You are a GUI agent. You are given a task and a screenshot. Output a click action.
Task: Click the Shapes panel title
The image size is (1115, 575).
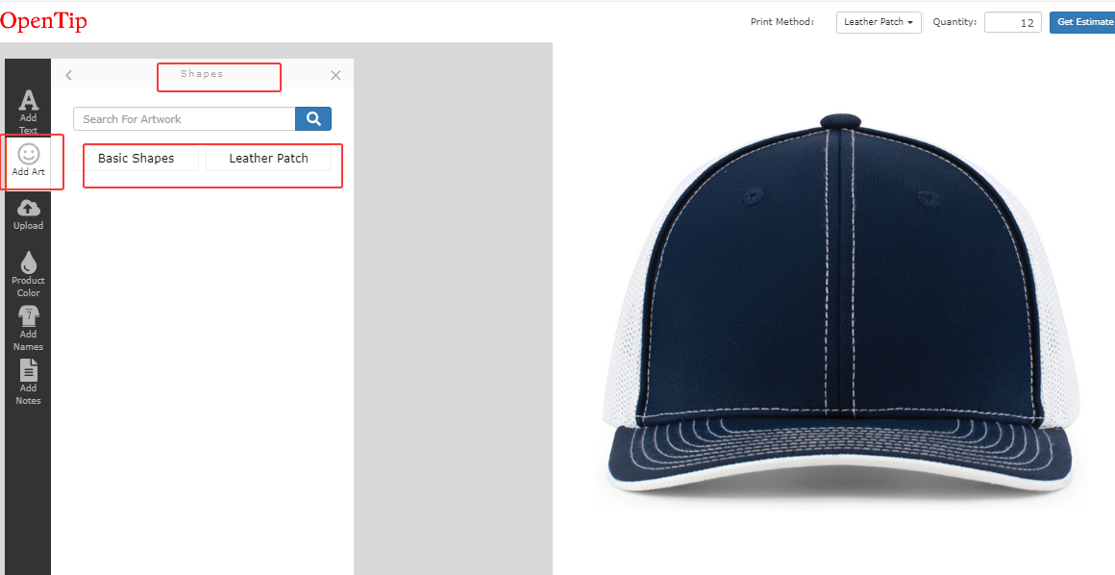tap(202, 74)
